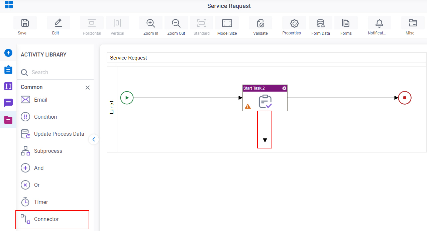Click the Common group label
Screen dimensions: 427x231
(32, 87)
